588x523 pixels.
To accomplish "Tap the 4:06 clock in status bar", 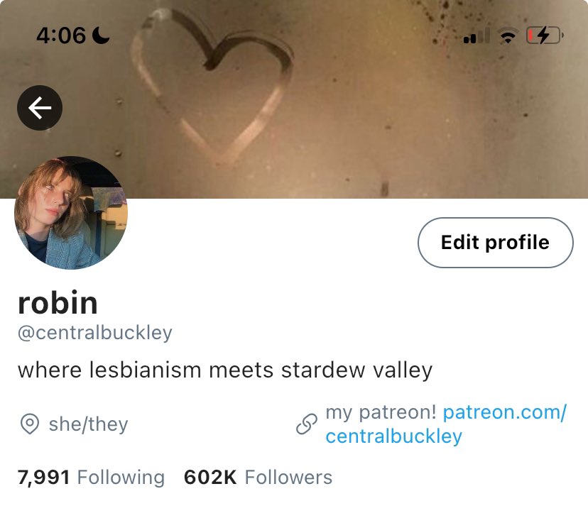I will (x=61, y=35).
